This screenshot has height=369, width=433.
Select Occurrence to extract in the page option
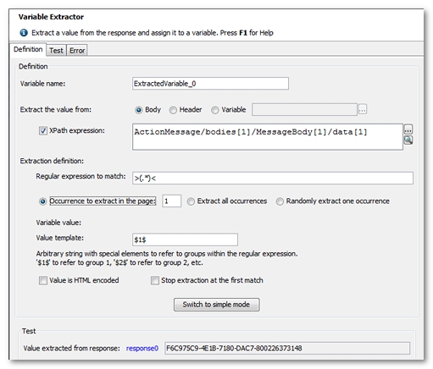(x=42, y=201)
